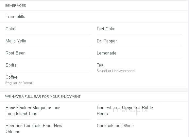Click the BEVERAGES section heading
This screenshot has width=189, height=137.
coord(16,6)
